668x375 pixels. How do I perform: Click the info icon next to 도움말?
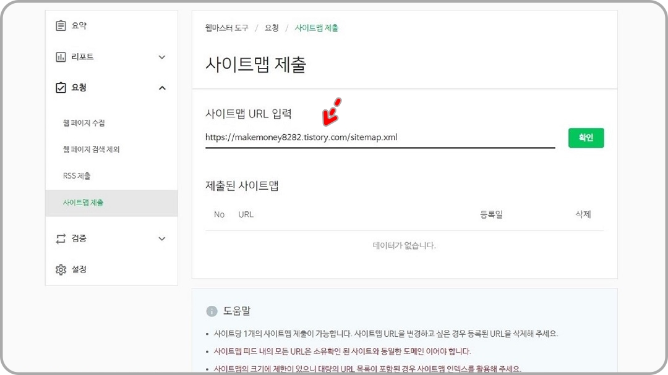213,311
